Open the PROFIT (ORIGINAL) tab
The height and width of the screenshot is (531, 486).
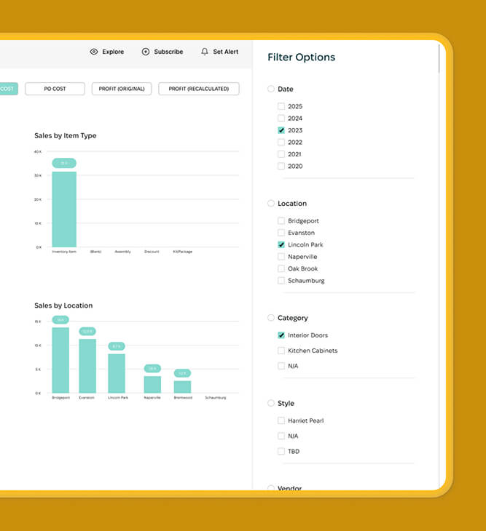(x=122, y=89)
